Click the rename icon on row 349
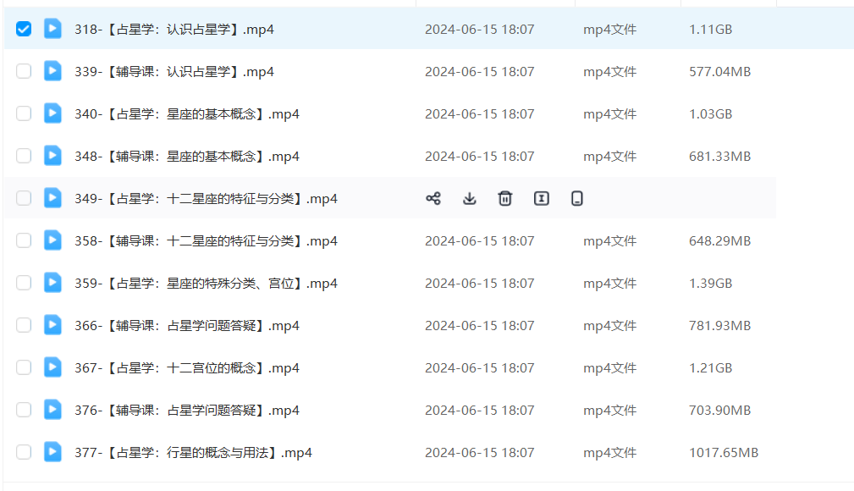Viewport: 854px width, 491px height. (542, 199)
